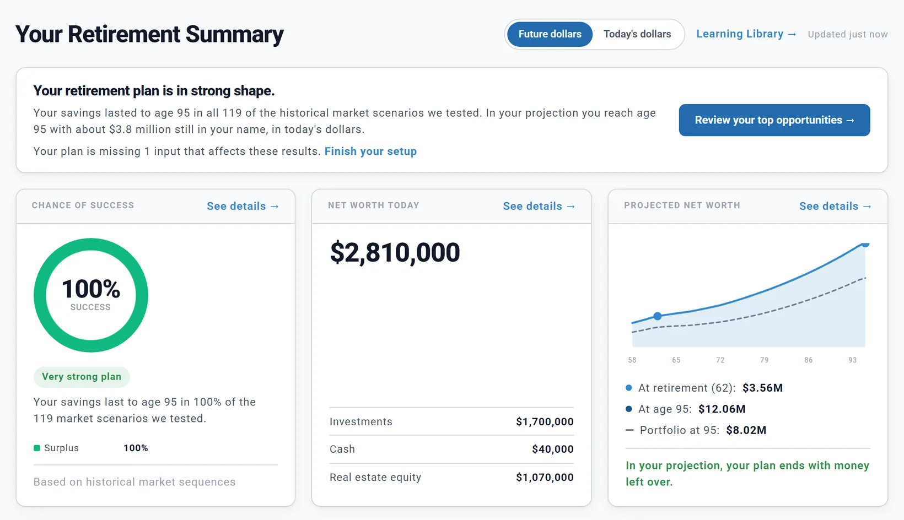904x520 pixels.
Task: Click Review your top opportunities button
Action: [x=774, y=120]
